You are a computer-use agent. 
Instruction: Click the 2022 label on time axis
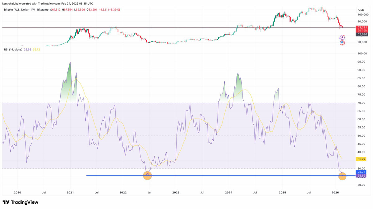[123, 193]
